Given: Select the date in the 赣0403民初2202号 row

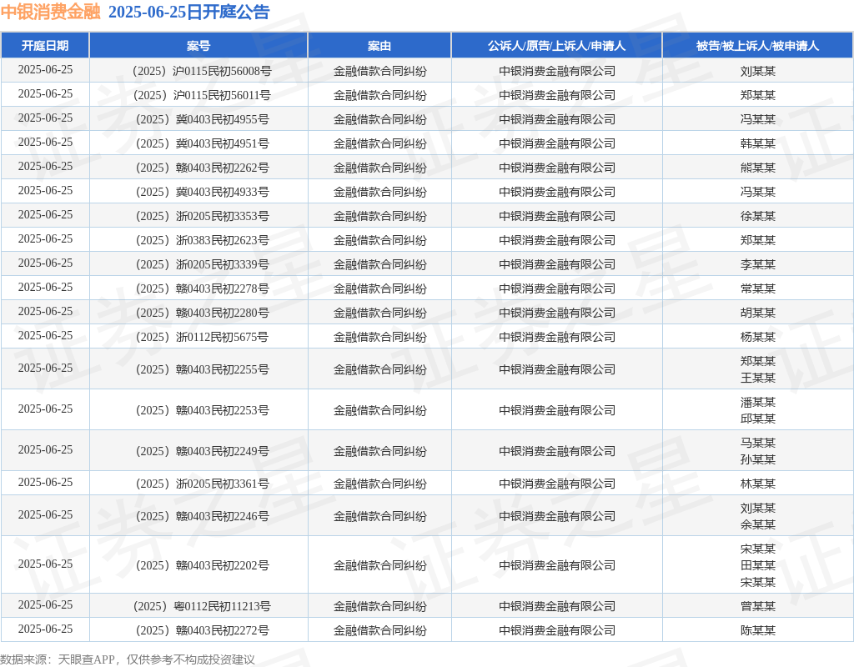Looking at the screenshot, I should pos(45,564).
